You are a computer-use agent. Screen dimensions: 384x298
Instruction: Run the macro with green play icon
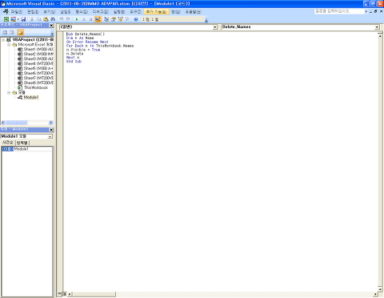pyautogui.click(x=77, y=19)
